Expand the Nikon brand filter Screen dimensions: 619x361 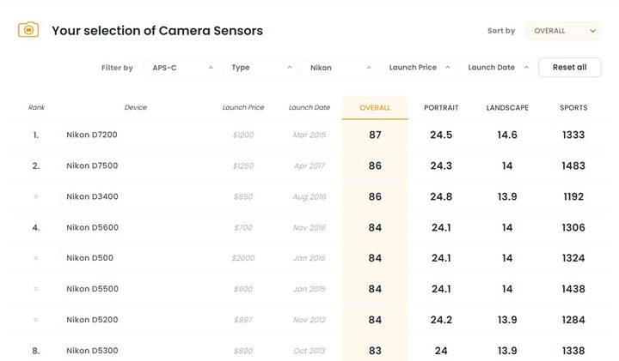tap(339, 68)
